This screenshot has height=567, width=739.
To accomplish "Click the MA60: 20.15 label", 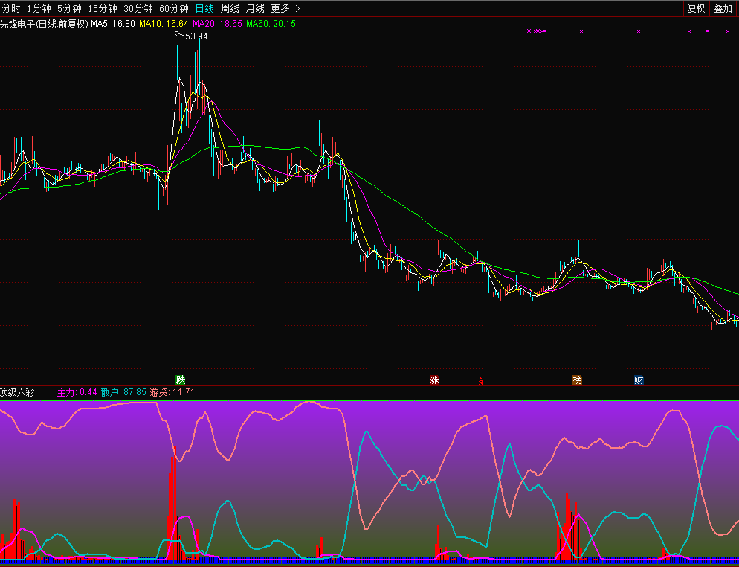I will pos(271,24).
